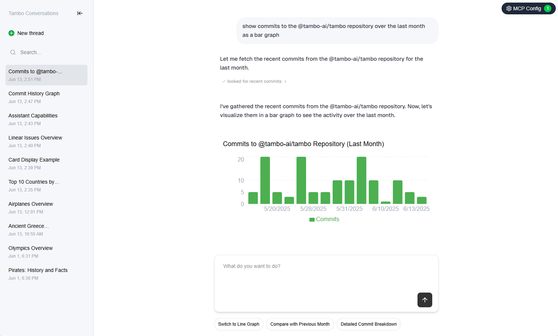Click the green Commits legend swatch
This screenshot has width=558, height=336.
[x=312, y=220]
